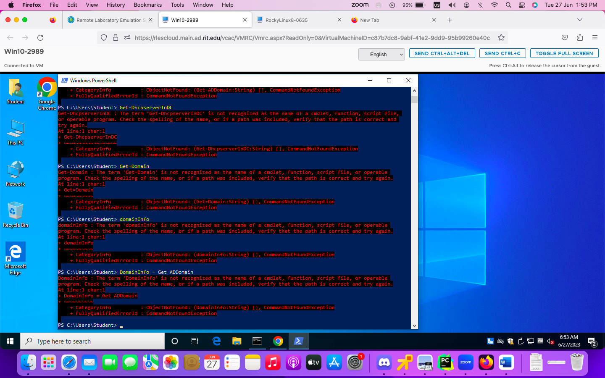Select the Network desktop icon

tap(16, 173)
